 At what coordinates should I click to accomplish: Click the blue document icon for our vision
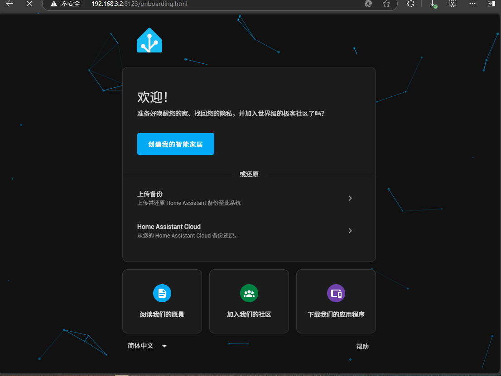[x=162, y=293]
